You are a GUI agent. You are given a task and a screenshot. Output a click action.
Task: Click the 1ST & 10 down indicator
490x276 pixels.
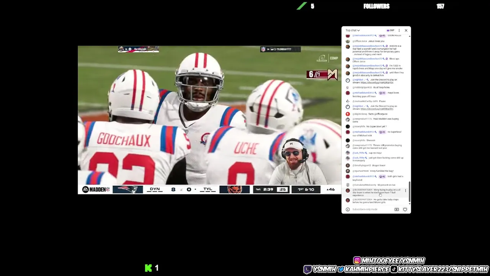306,189
